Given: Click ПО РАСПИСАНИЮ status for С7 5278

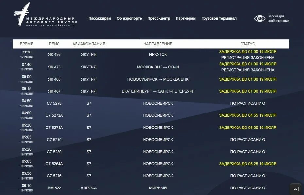Looking at the screenshot, I should pyautogui.click(x=247, y=103).
